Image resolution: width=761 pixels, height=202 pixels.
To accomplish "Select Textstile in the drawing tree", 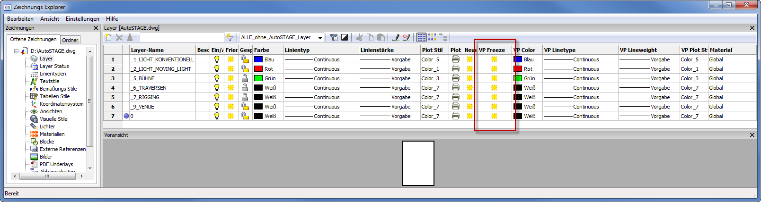I will click(49, 81).
